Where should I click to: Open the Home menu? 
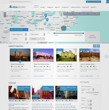point(36,7)
